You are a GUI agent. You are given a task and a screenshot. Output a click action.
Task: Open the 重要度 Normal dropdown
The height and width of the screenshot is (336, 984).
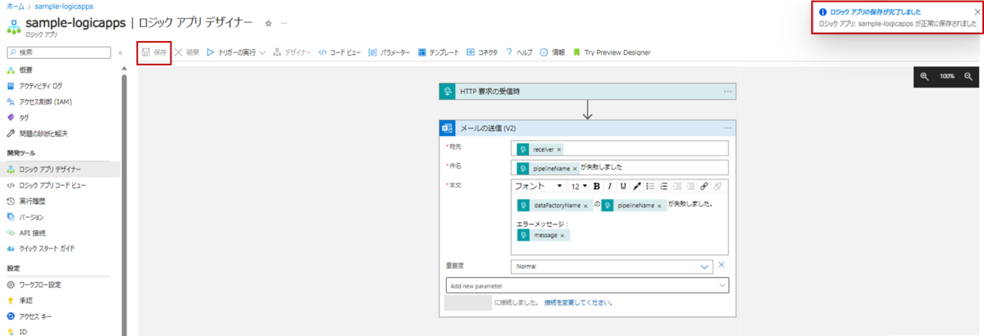click(x=611, y=266)
